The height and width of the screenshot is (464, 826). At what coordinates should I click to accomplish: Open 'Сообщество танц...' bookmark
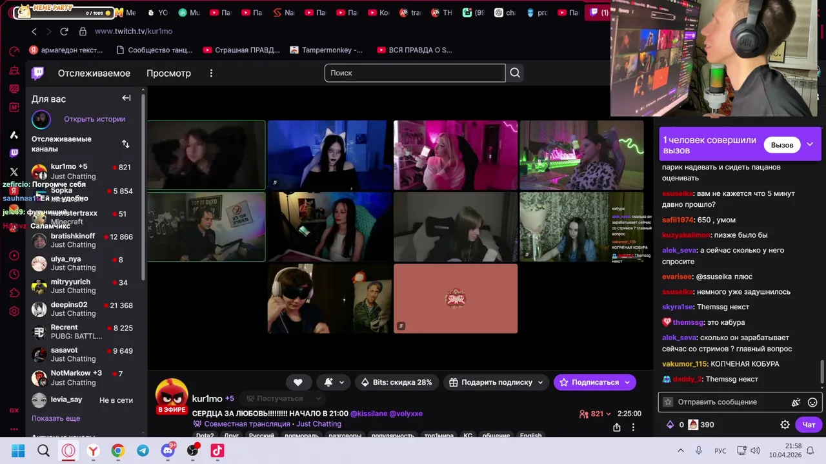pyautogui.click(x=154, y=50)
